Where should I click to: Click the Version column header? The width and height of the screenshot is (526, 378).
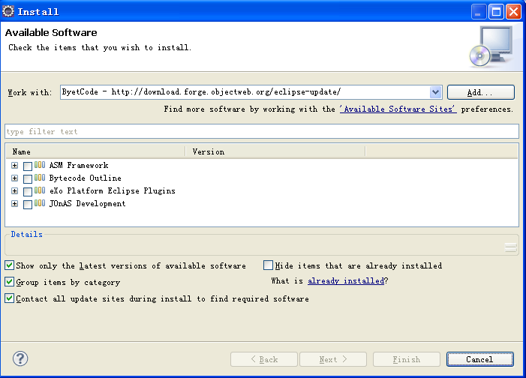[275, 151]
